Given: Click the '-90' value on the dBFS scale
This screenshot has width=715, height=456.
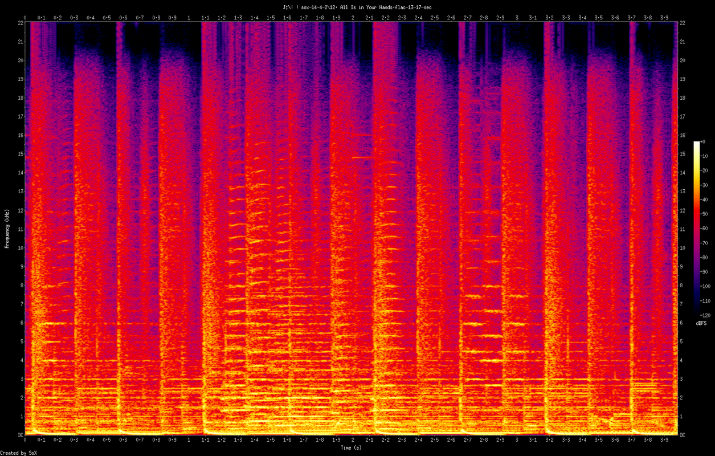Looking at the screenshot, I should point(705,271).
